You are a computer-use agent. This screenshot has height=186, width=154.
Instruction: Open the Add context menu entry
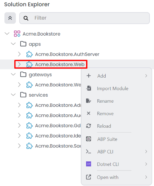coord(117,76)
